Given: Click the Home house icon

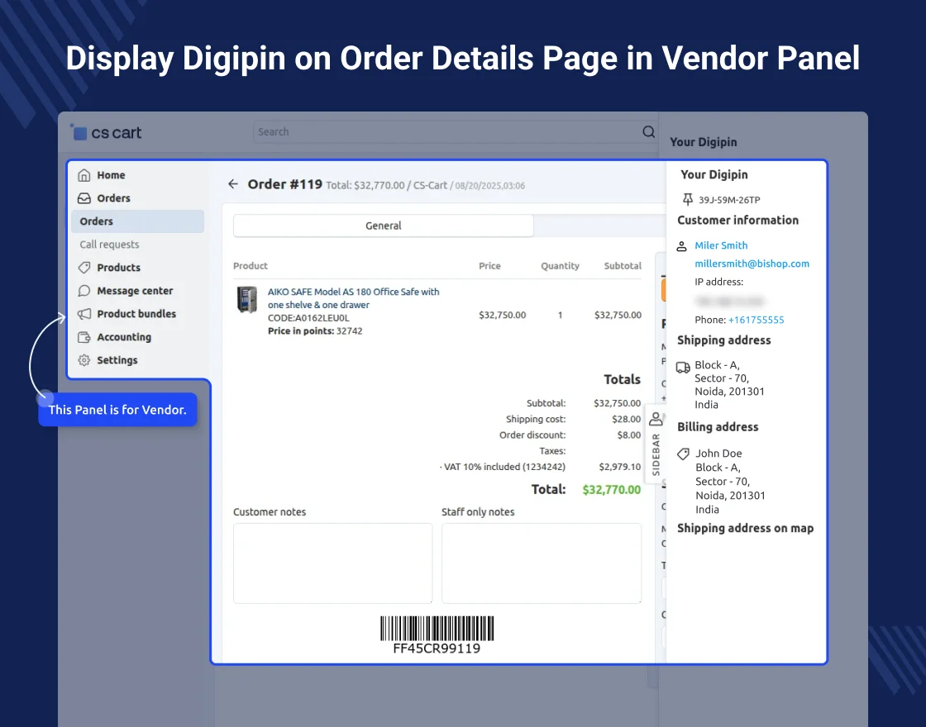Looking at the screenshot, I should (x=84, y=174).
